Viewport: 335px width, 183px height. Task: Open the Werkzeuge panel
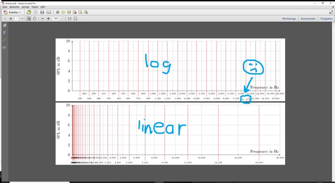(289, 18)
